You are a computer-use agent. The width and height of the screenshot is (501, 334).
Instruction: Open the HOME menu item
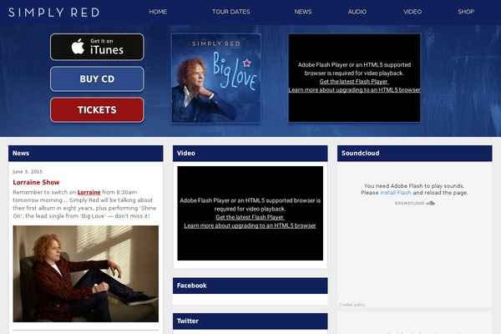(158, 12)
